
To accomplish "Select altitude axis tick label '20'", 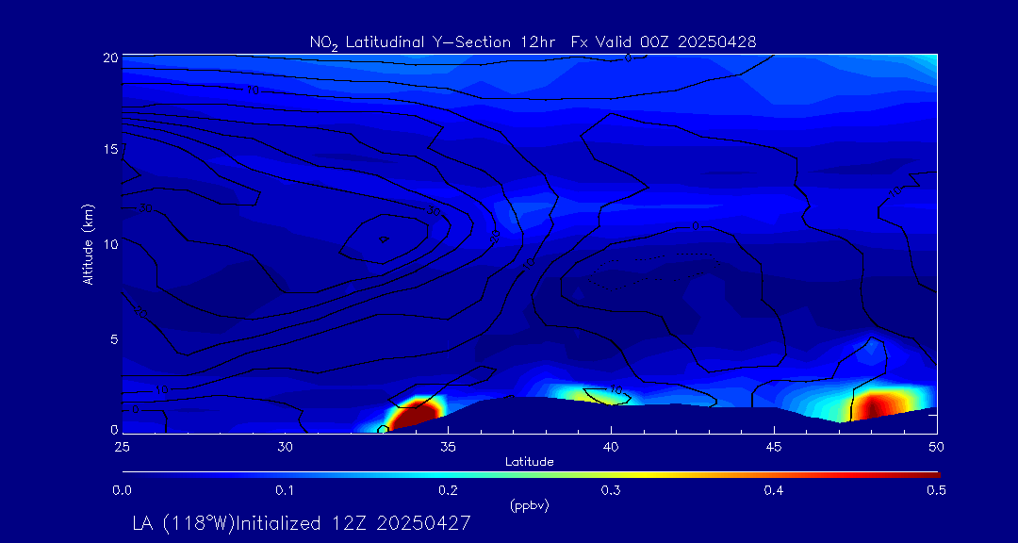I will click(111, 58).
